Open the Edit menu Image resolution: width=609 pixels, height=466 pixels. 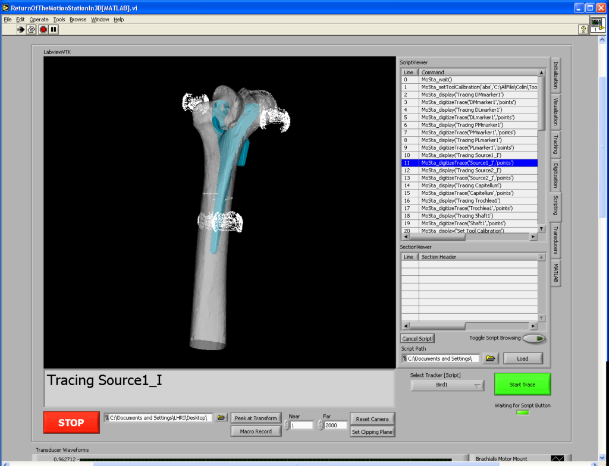pos(20,20)
